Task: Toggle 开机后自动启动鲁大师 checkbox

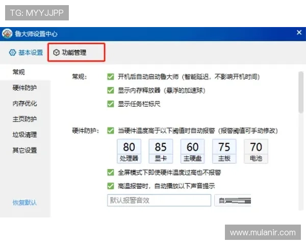Action: (111, 77)
